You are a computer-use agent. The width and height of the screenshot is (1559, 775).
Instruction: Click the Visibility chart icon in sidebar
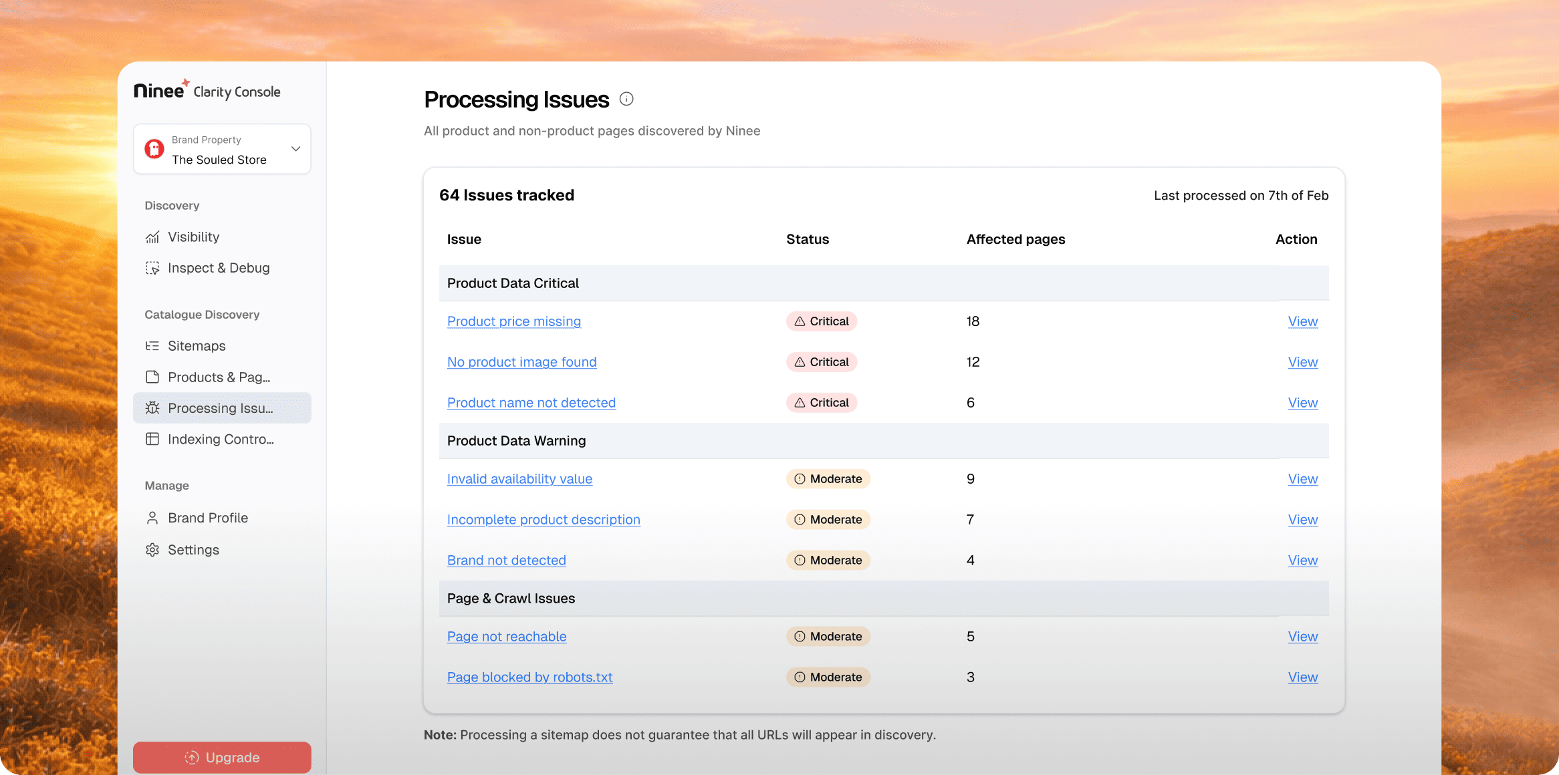point(152,237)
